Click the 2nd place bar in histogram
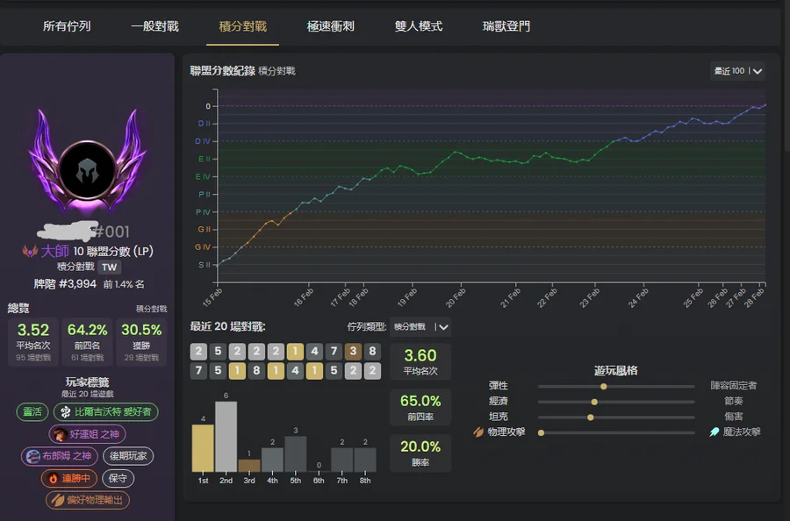Image resolution: width=790 pixels, height=521 pixels. tap(226, 437)
